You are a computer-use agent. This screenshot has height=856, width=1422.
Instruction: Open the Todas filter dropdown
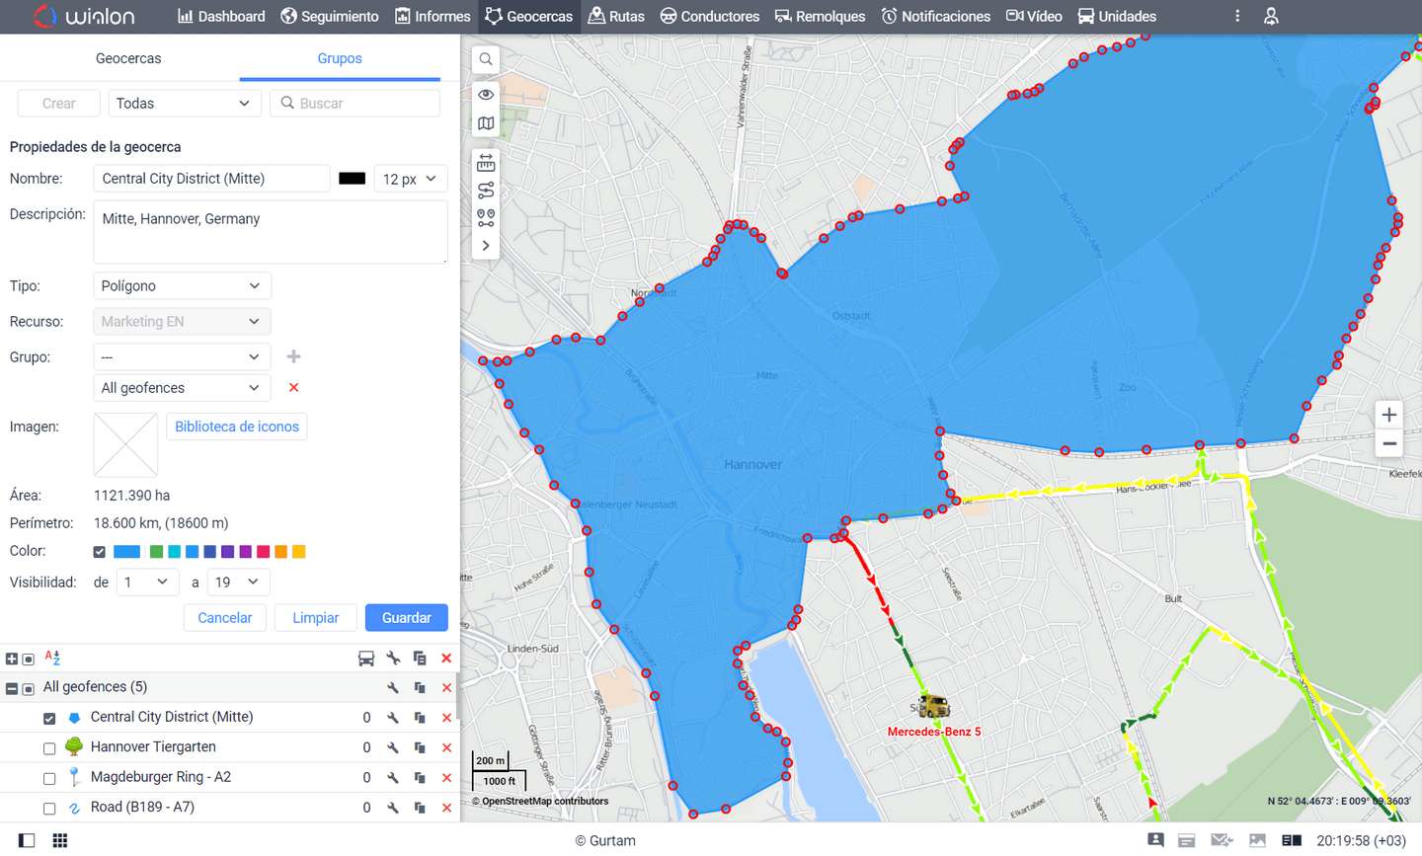pyautogui.click(x=184, y=103)
